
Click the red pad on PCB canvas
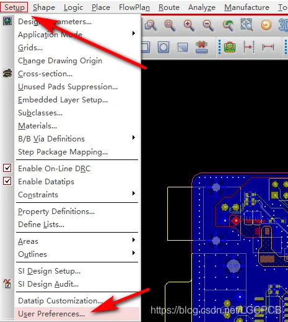tap(235, 221)
